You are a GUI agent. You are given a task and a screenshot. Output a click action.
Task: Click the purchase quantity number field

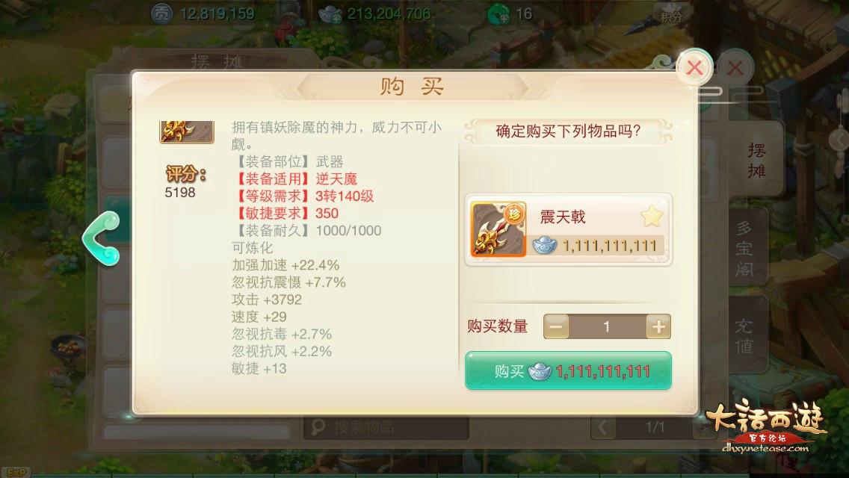click(607, 326)
